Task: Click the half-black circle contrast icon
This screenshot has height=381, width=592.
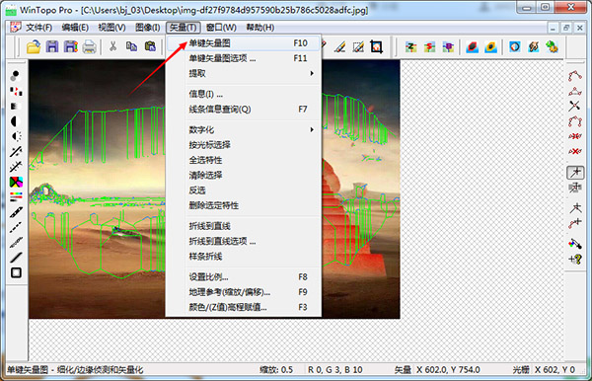Action: pos(15,121)
